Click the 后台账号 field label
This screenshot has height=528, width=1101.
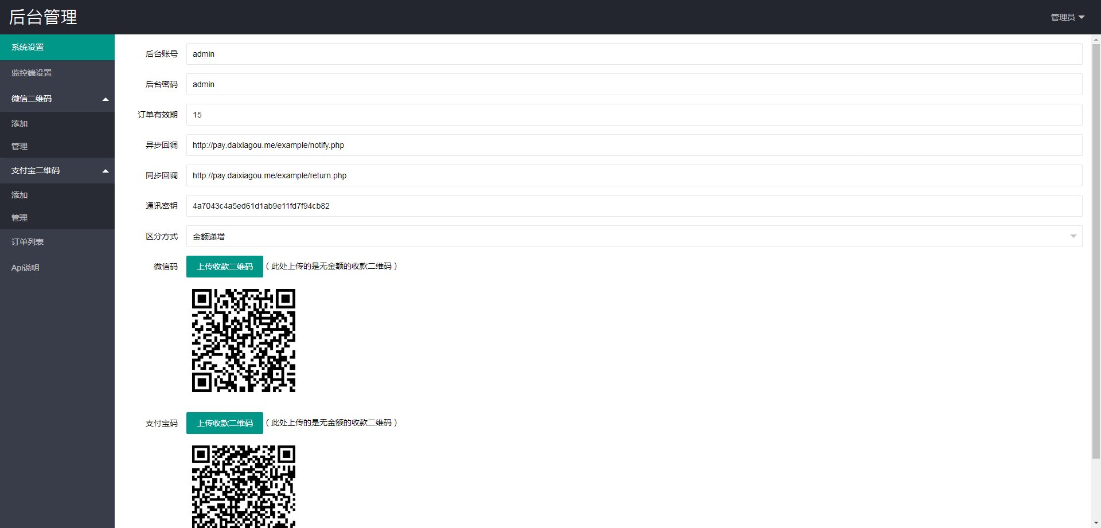(x=162, y=54)
